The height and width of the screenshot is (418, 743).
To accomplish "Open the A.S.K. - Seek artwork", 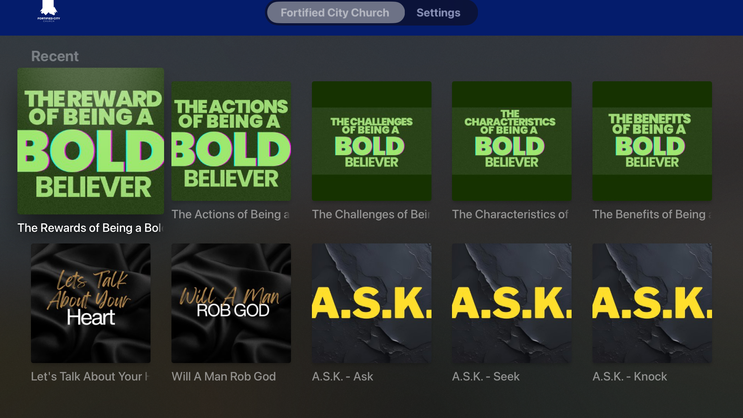I will (x=512, y=303).
